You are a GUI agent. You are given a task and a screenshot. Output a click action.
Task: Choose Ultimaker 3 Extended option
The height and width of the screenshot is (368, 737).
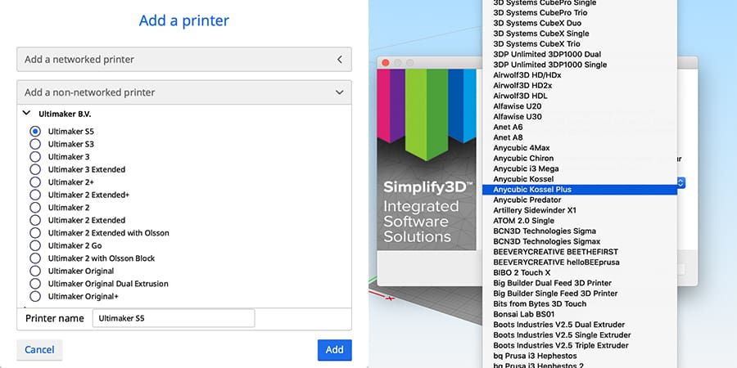(x=35, y=169)
